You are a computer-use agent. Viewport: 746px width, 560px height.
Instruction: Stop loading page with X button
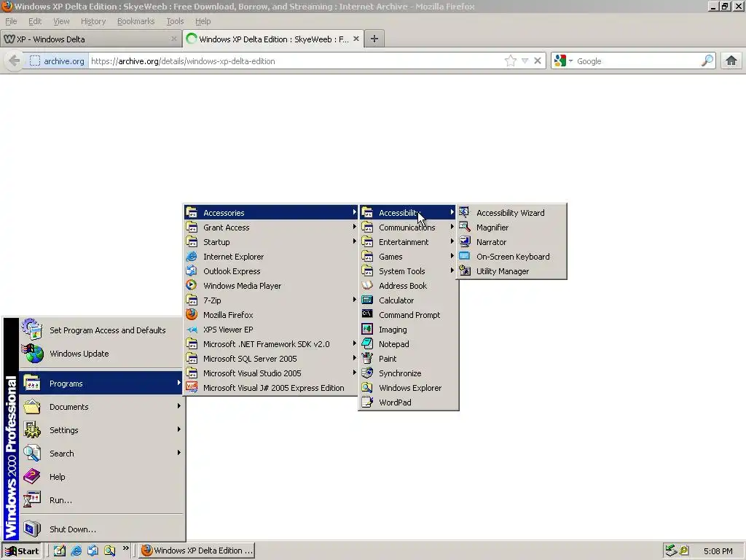coord(537,61)
